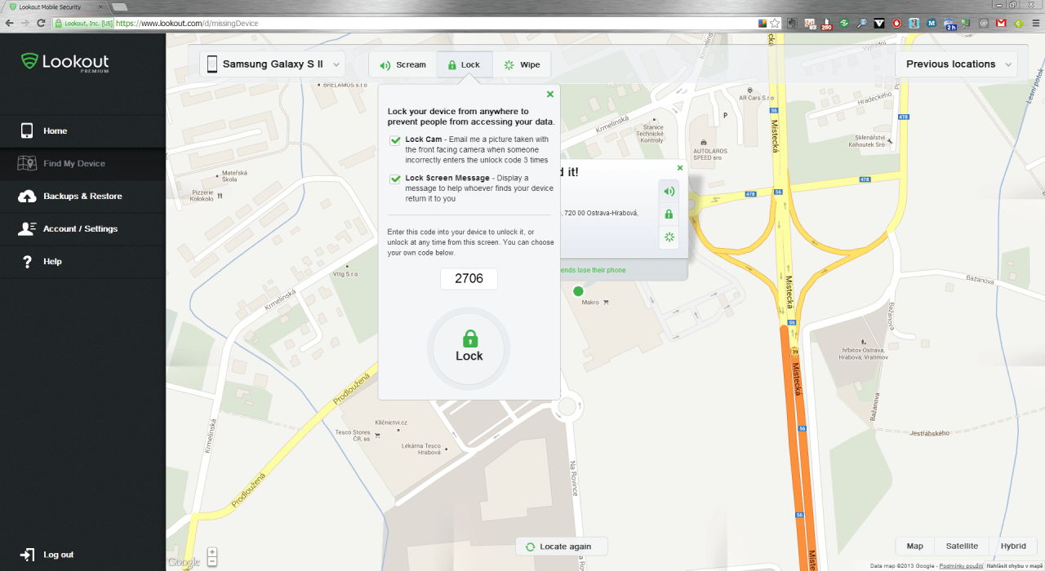The height and width of the screenshot is (571, 1045).
Task: Switch to Hybrid view
Action: click(1013, 547)
